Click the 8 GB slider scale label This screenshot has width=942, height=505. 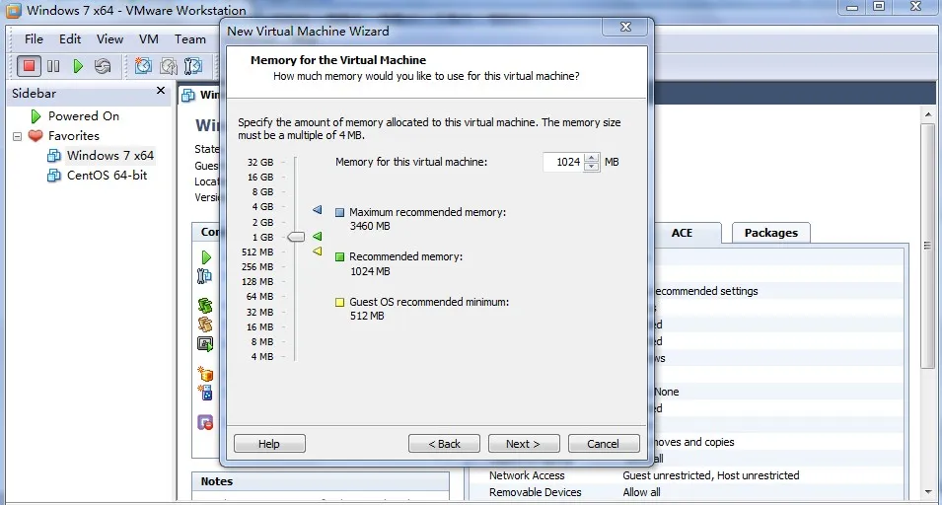[262, 191]
